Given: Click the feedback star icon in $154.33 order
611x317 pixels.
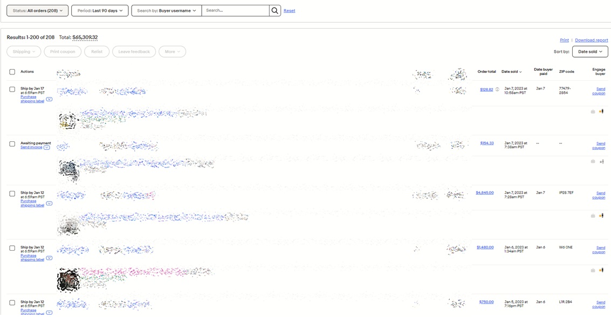Looking at the screenshot, I should [x=601, y=161].
